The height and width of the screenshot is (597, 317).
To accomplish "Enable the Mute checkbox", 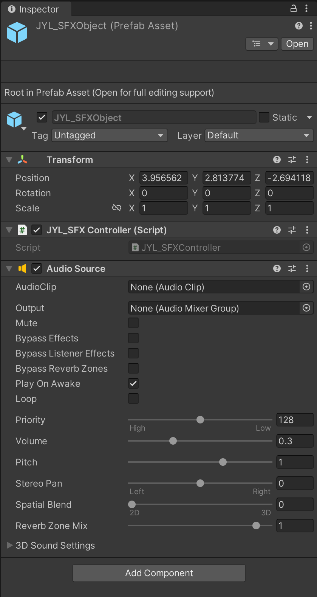I will tap(133, 323).
